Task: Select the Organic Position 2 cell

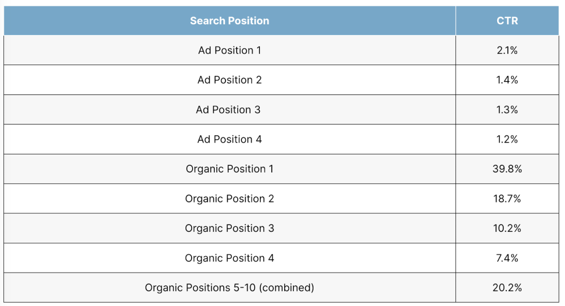Action: (229, 199)
